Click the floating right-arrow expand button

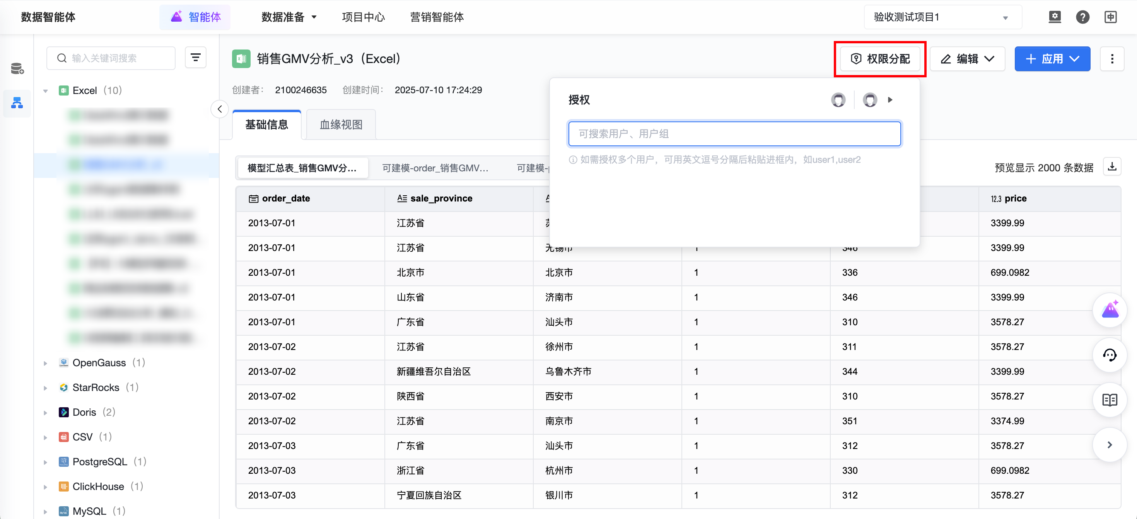tap(1110, 444)
